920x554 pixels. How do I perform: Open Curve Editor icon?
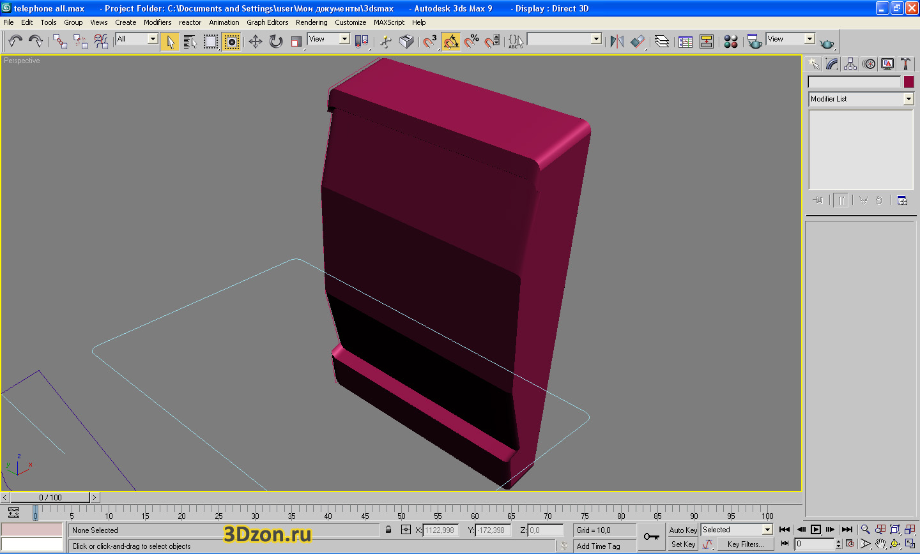(686, 41)
